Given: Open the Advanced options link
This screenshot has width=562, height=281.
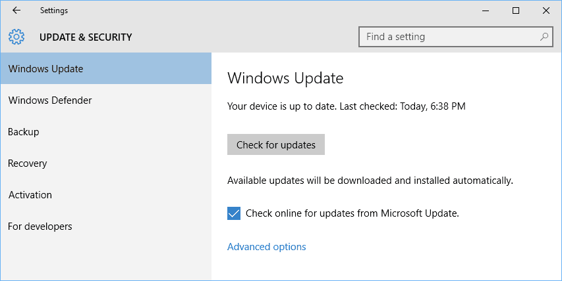Looking at the screenshot, I should coord(267,247).
